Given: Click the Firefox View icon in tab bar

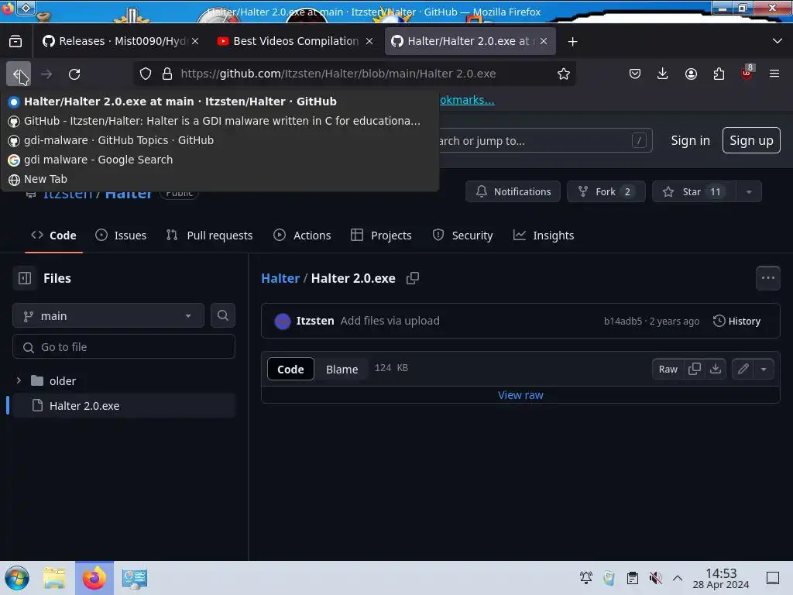Looking at the screenshot, I should pos(15,42).
